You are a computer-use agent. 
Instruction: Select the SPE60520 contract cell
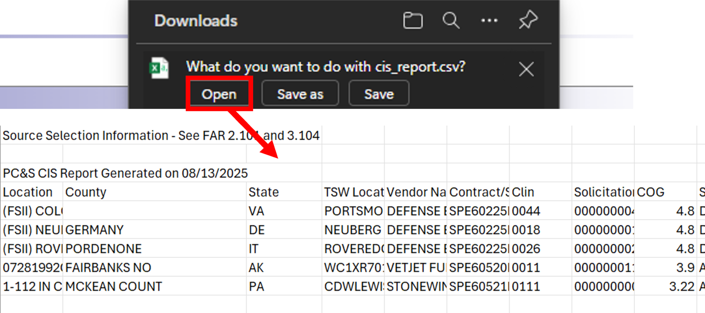point(478,267)
